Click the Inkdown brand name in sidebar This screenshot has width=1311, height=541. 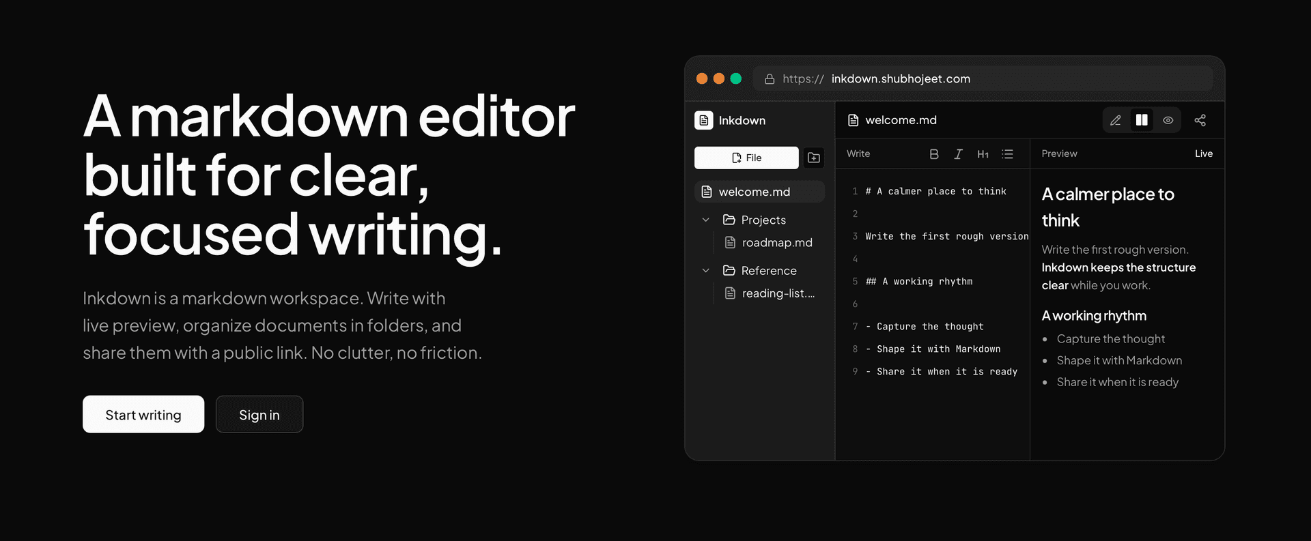pos(742,120)
